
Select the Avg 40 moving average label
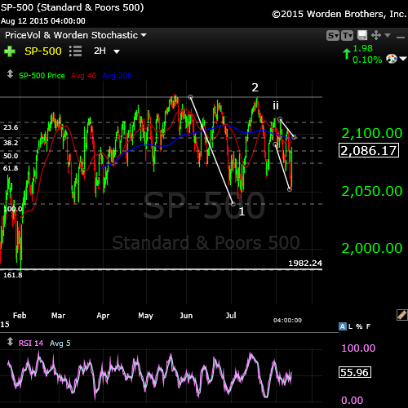(x=83, y=76)
